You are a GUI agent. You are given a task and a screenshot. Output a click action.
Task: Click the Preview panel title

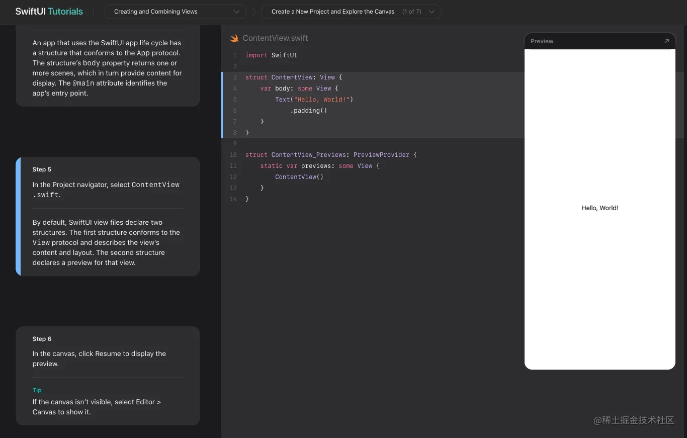click(x=542, y=41)
